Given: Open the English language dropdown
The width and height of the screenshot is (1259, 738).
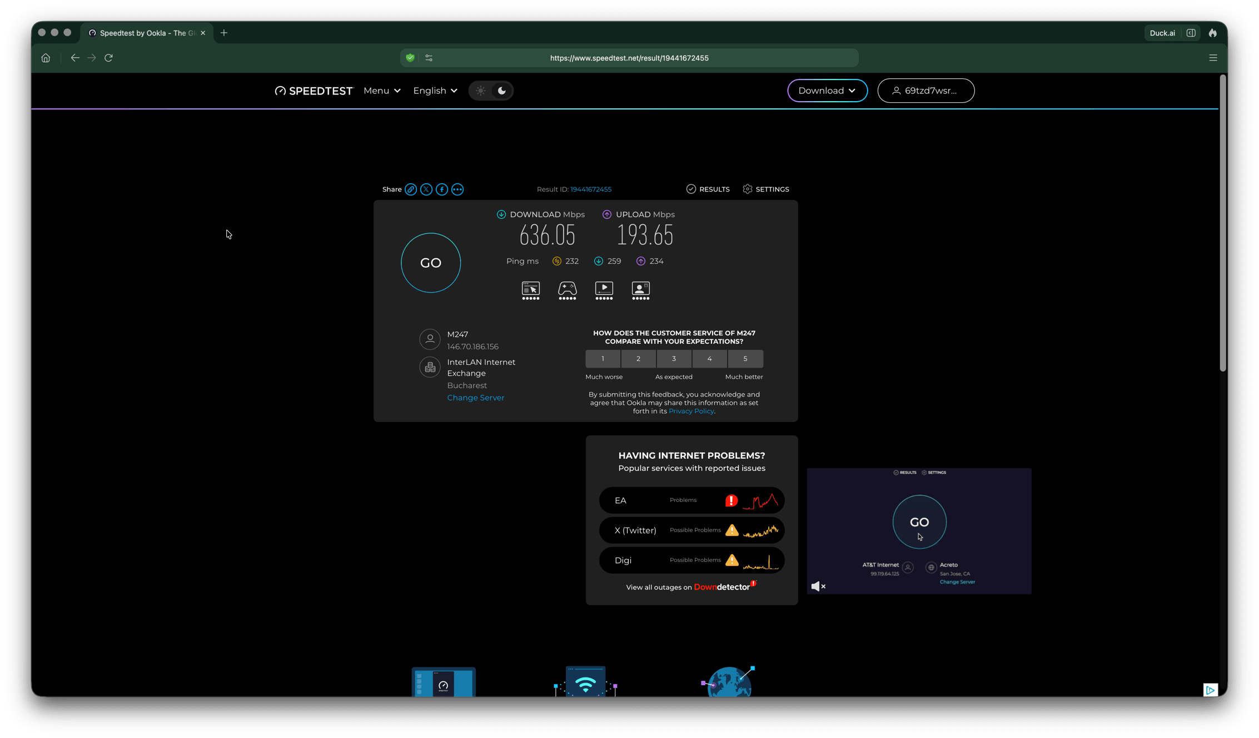Looking at the screenshot, I should 435,91.
